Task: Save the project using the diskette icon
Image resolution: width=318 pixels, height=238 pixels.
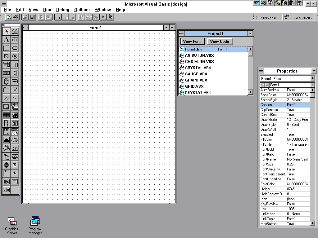Action: coord(32,17)
